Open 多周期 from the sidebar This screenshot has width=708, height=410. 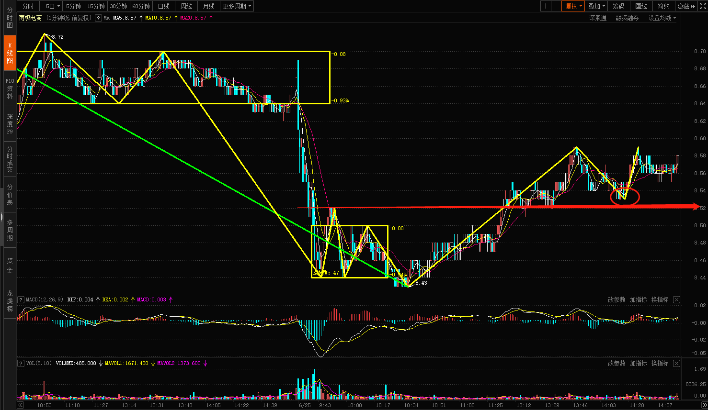pos(10,230)
